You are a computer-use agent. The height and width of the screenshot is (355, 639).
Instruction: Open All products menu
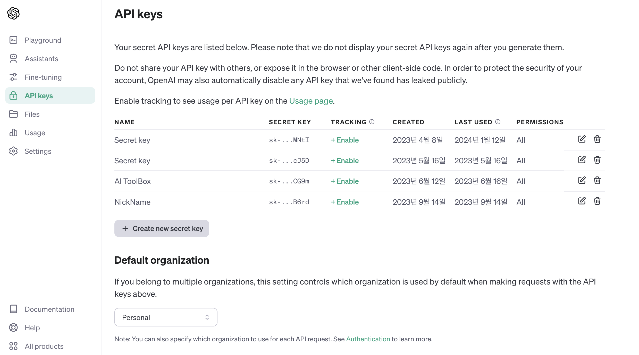(x=44, y=346)
